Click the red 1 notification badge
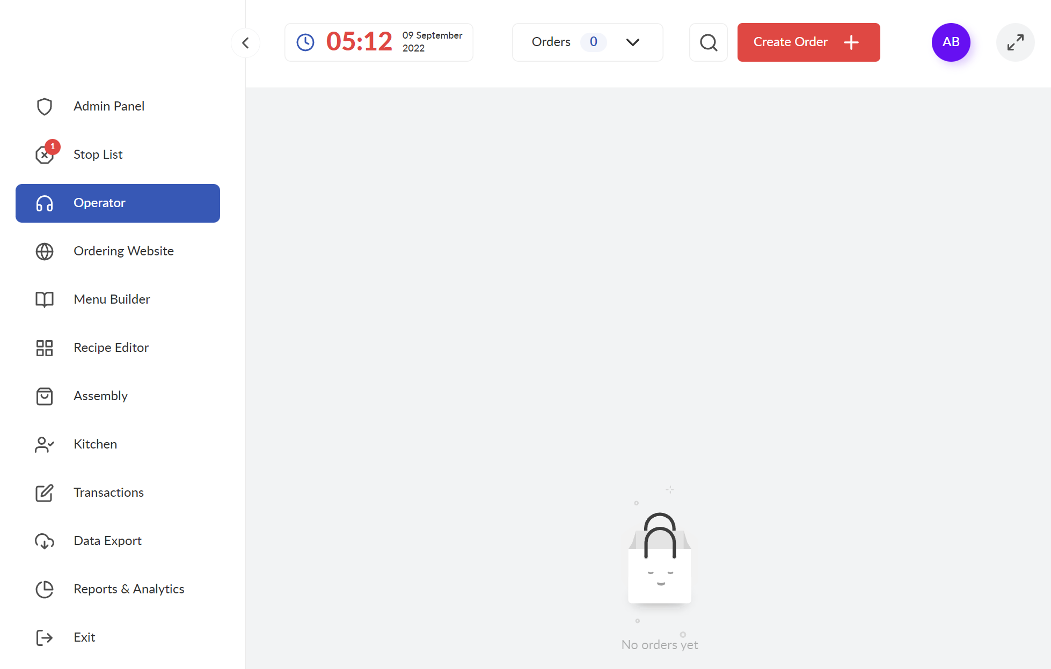Viewport: 1051px width, 669px height. [x=53, y=146]
